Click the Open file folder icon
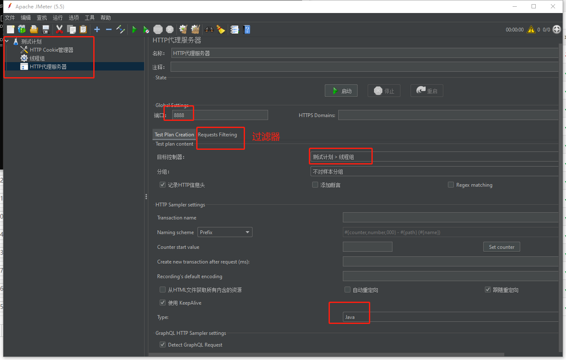566x360 pixels. [x=34, y=29]
